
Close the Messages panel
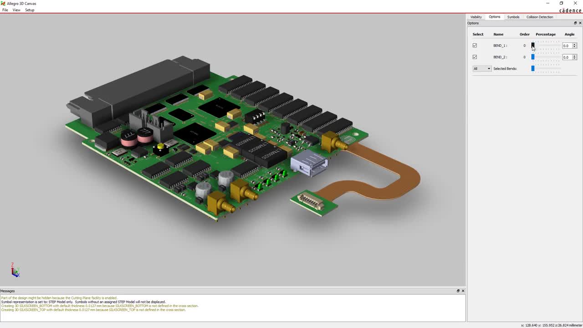(x=463, y=291)
